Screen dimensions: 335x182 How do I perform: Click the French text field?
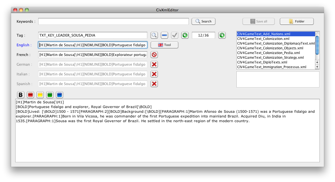pos(93,55)
